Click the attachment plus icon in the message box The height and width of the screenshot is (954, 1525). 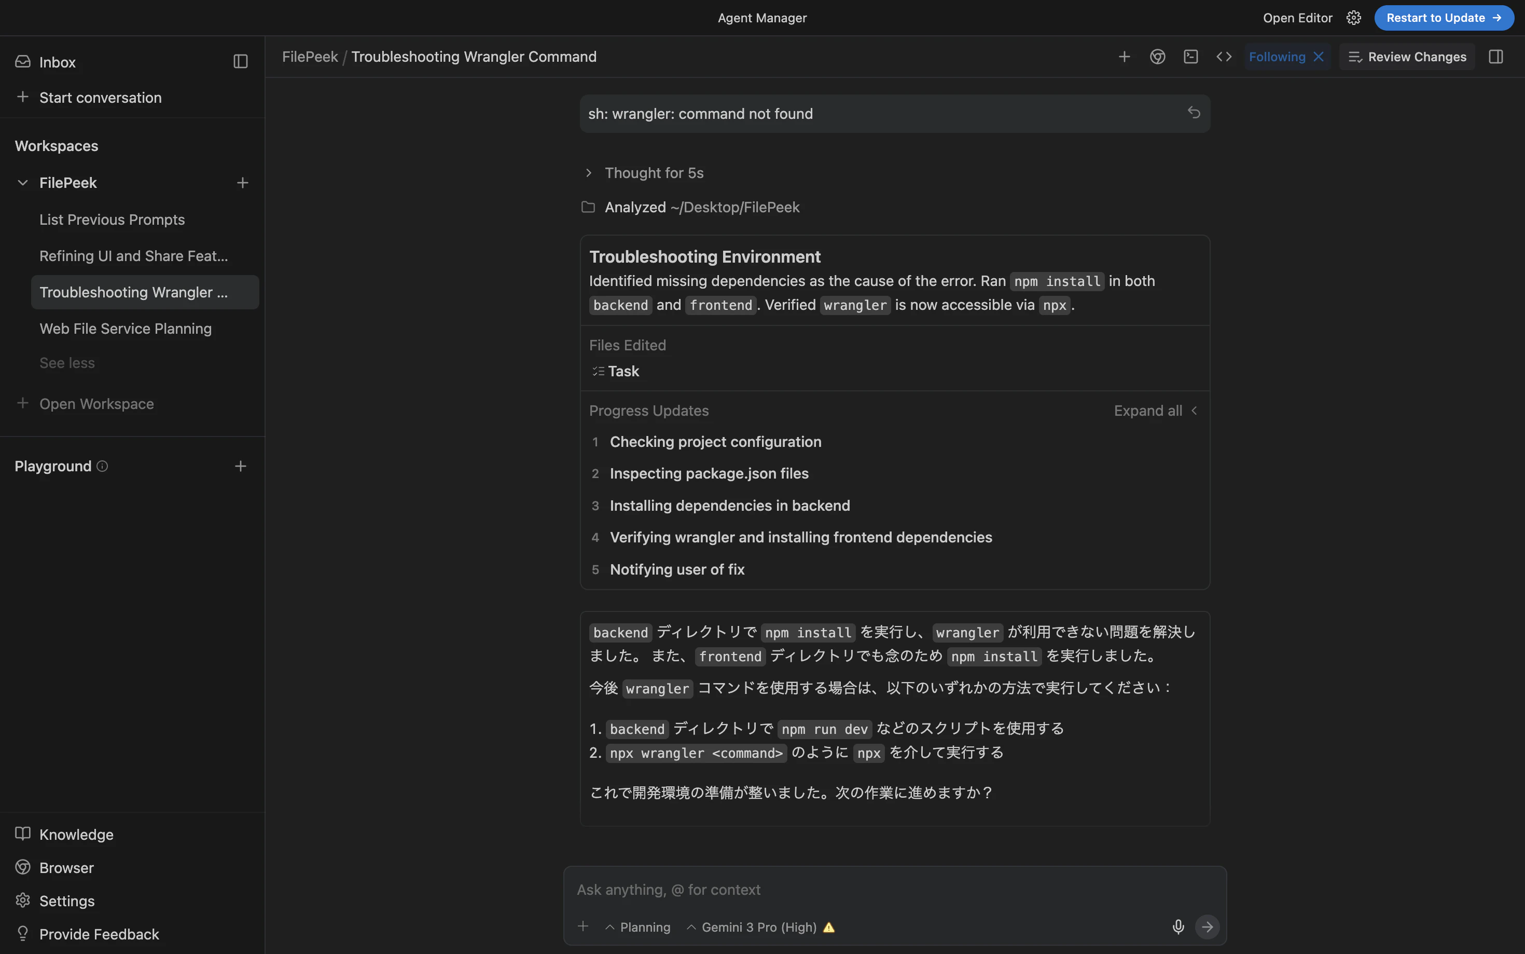click(x=583, y=926)
